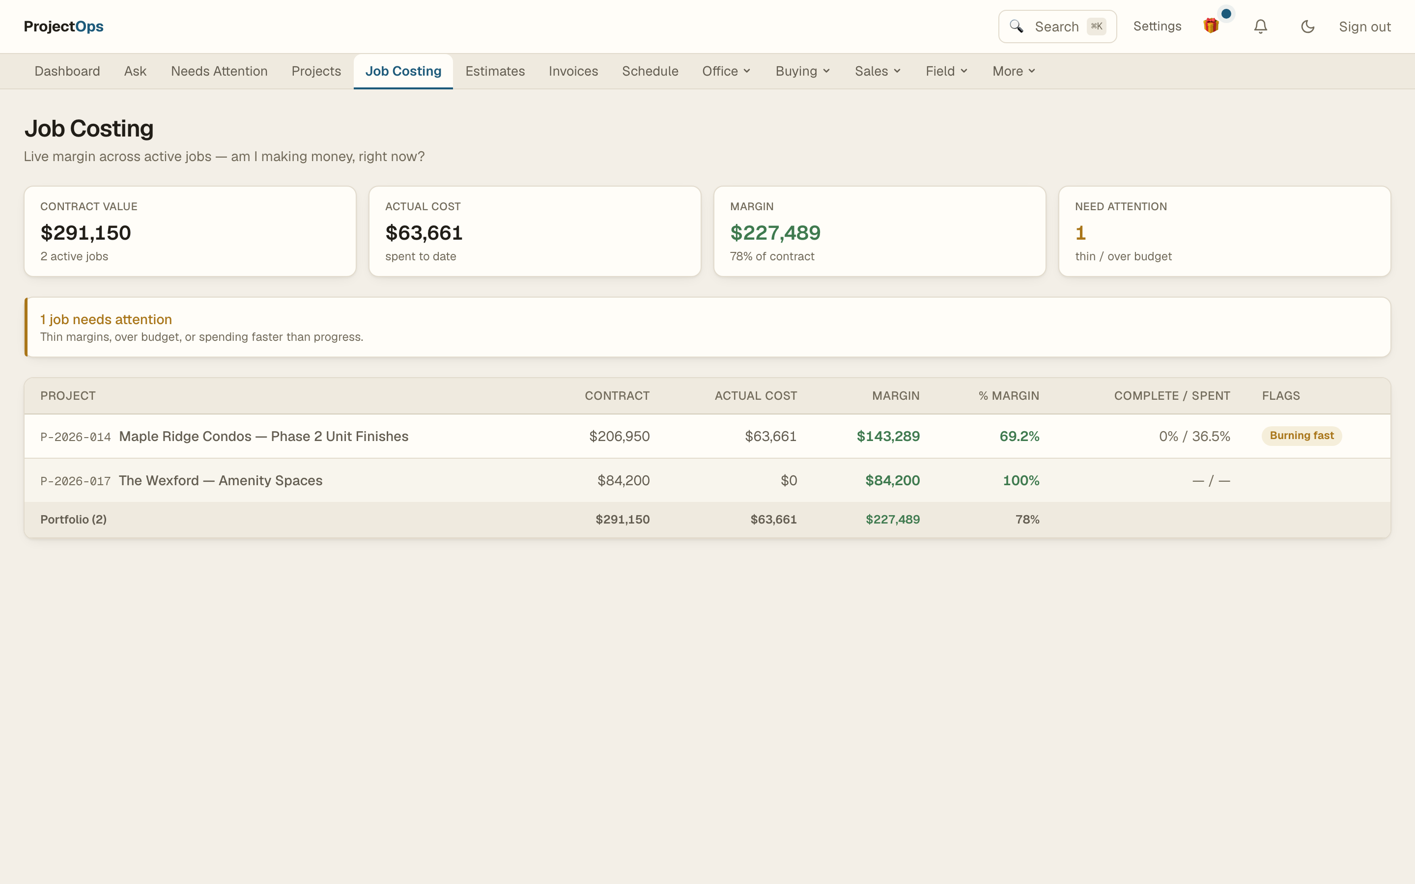The height and width of the screenshot is (884, 1415).
Task: Click the Contract Value summary card
Action: 190,231
